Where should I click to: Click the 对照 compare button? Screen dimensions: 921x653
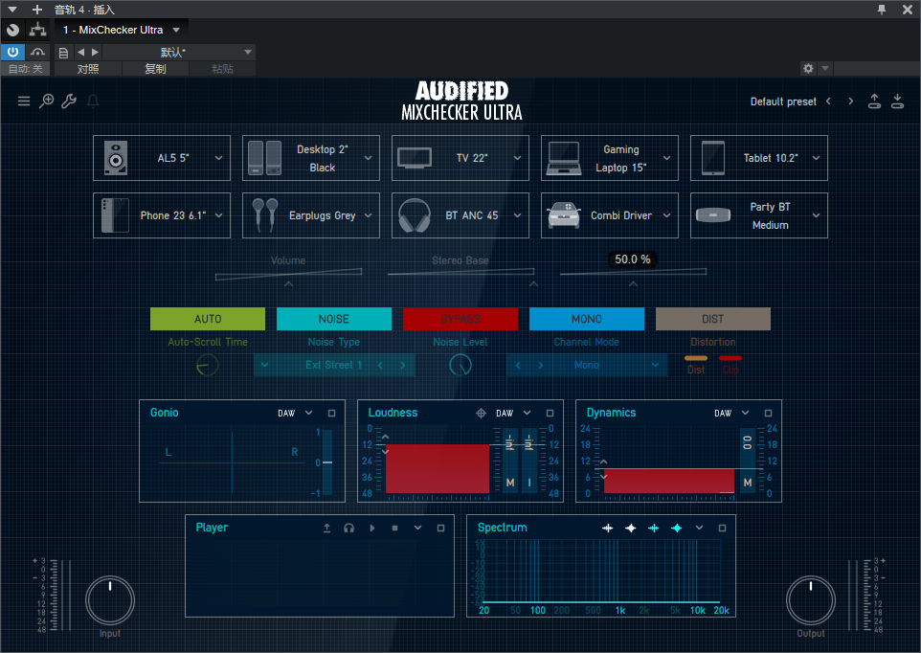[88, 69]
